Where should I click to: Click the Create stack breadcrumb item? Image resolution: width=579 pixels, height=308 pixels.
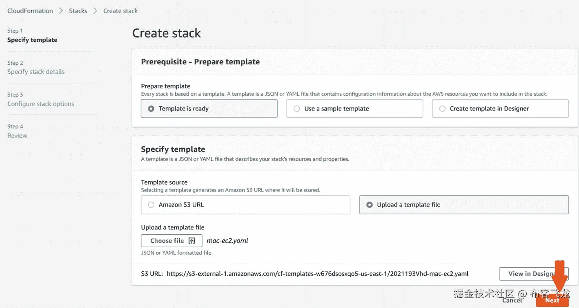[120, 11]
